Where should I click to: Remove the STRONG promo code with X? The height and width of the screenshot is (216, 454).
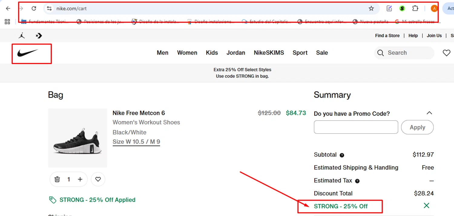(x=426, y=206)
